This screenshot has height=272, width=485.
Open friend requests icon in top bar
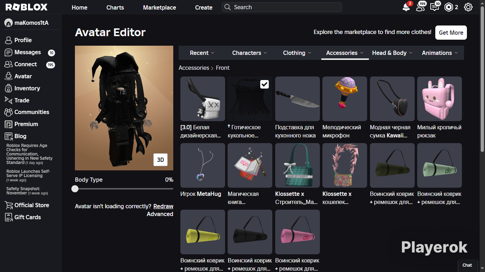pos(420,7)
